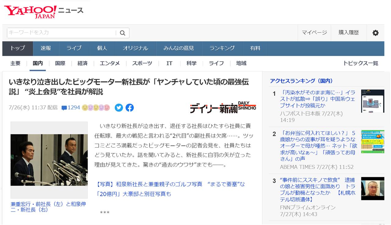Select the ライブ tab
The width and height of the screenshot is (391, 225).
coord(74,48)
